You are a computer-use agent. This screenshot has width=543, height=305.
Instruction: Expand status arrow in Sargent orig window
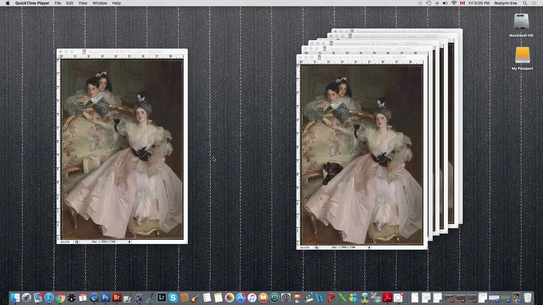[x=129, y=241]
